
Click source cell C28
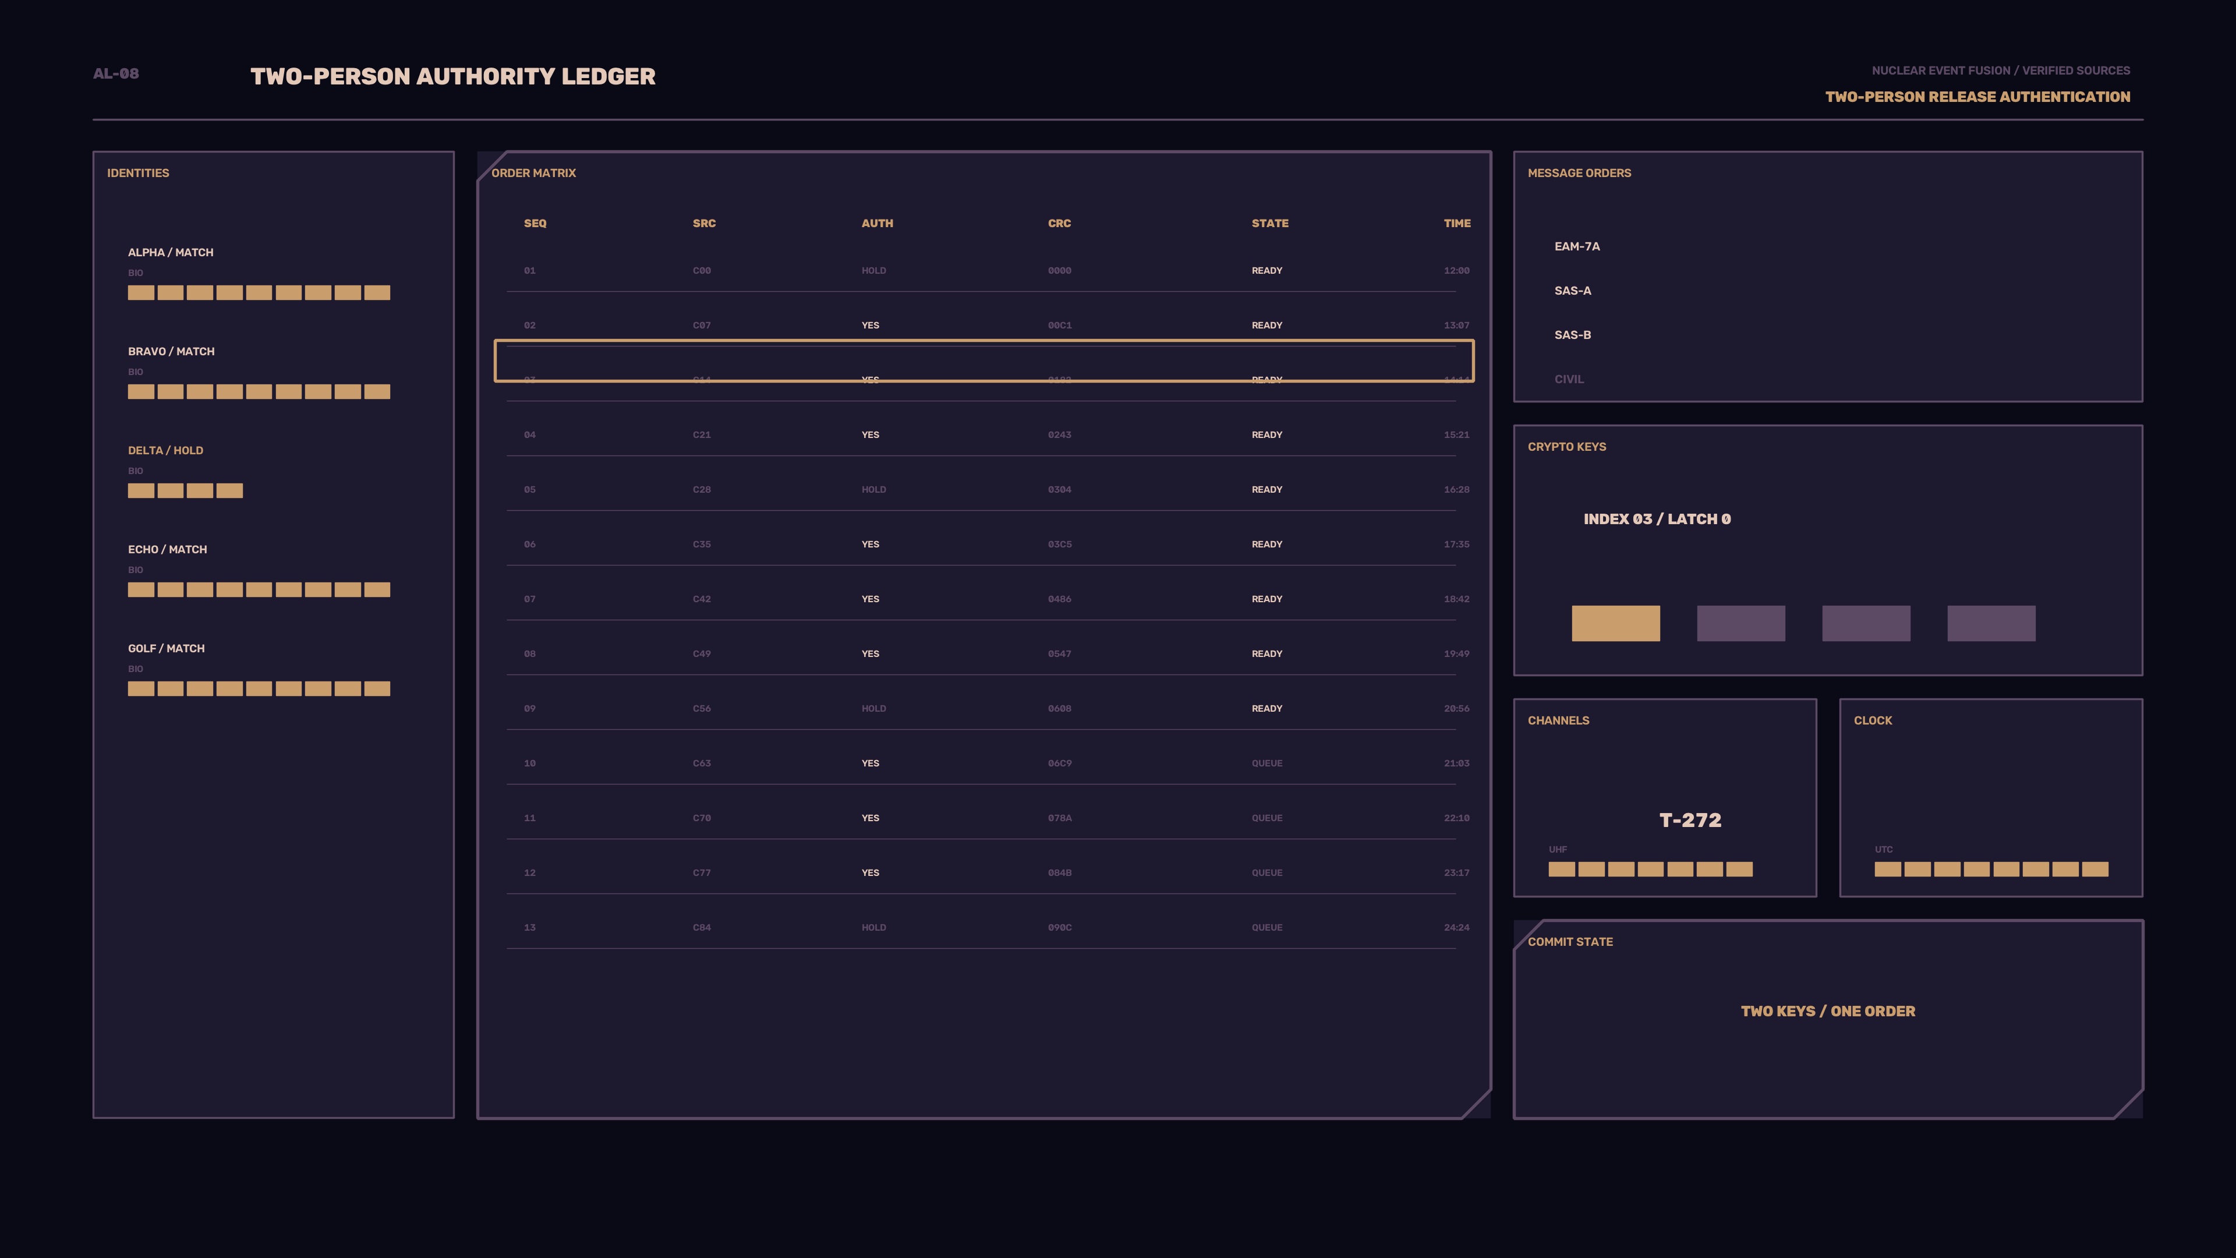point(701,490)
